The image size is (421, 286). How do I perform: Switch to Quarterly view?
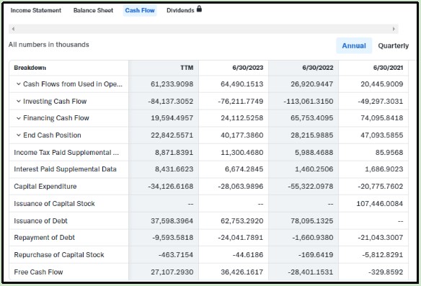(394, 46)
